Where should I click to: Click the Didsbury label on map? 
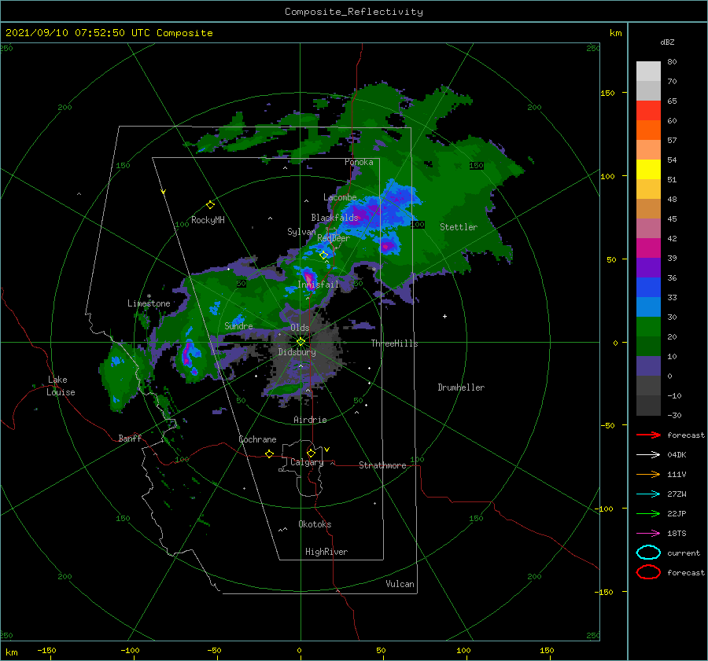coord(297,352)
